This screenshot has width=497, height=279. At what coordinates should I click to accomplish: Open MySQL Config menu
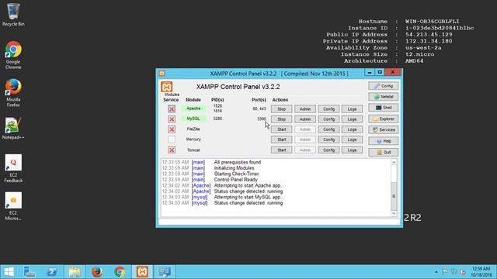[x=328, y=119]
